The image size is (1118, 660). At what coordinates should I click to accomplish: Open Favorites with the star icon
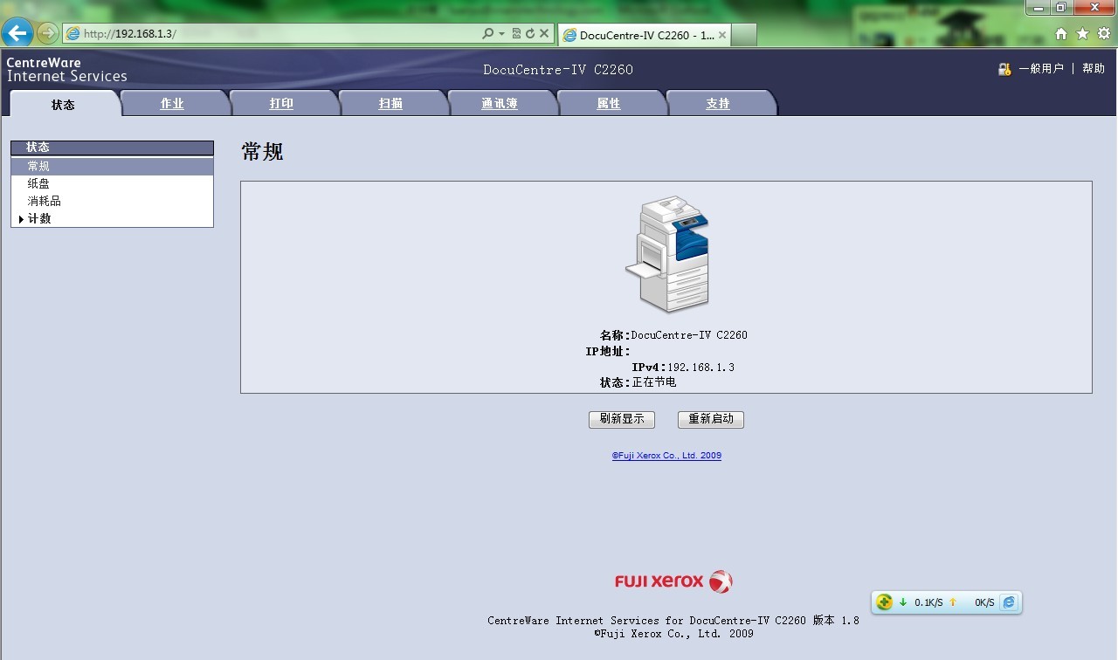pyautogui.click(x=1082, y=33)
